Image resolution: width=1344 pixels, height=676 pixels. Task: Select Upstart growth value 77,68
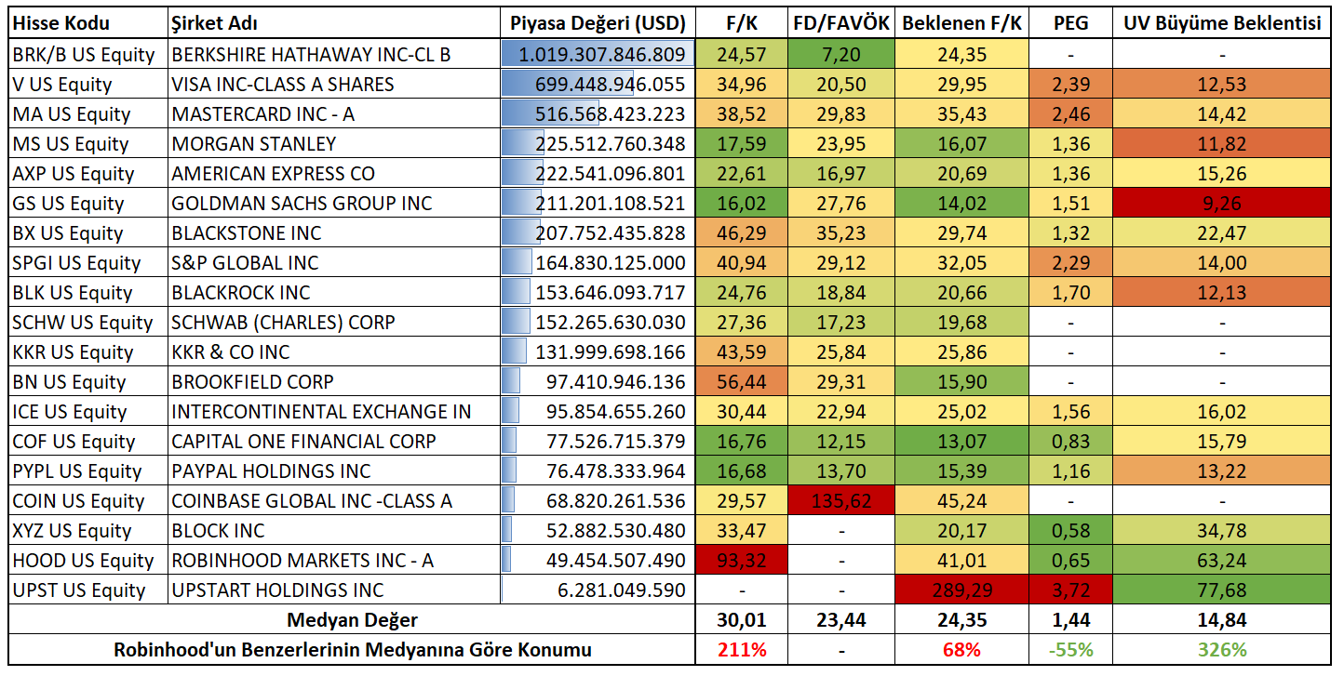(x=1222, y=590)
